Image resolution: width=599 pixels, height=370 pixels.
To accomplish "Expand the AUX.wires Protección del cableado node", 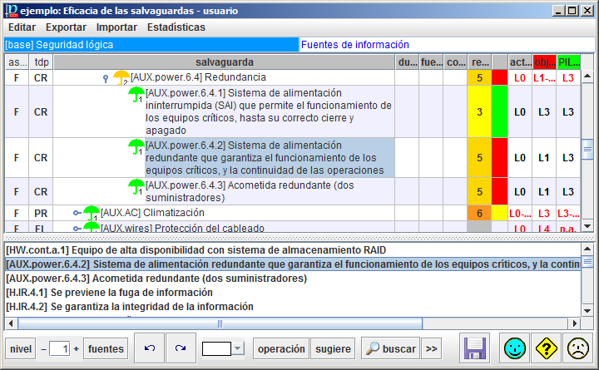I will [x=76, y=228].
